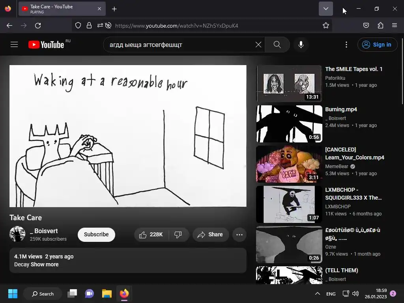Open _ Boisvert channel avatar

[x=17, y=234]
